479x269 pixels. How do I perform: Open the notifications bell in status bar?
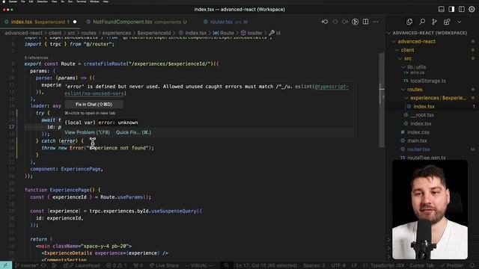[x=472, y=265]
